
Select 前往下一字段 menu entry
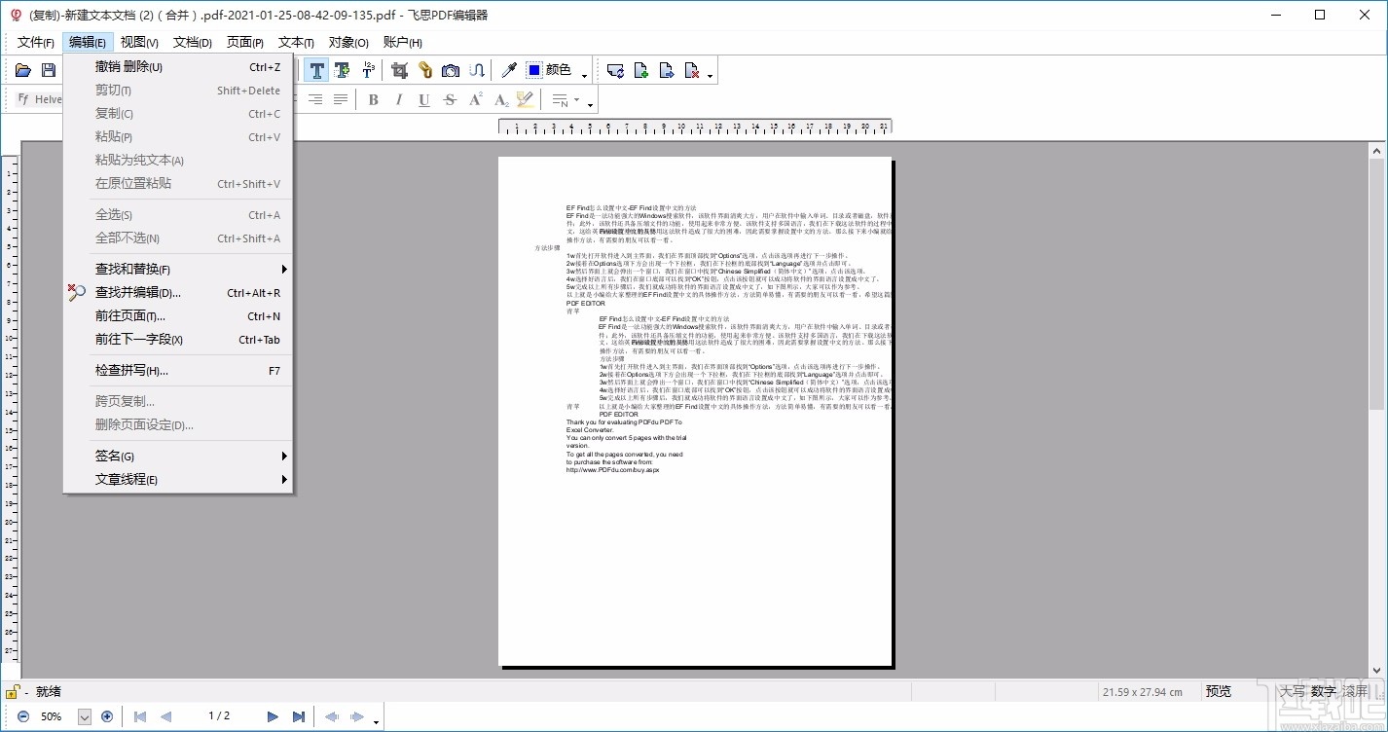[178, 339]
